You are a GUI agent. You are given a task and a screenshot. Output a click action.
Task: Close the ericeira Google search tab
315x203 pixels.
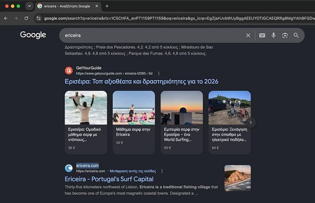pos(97,6)
